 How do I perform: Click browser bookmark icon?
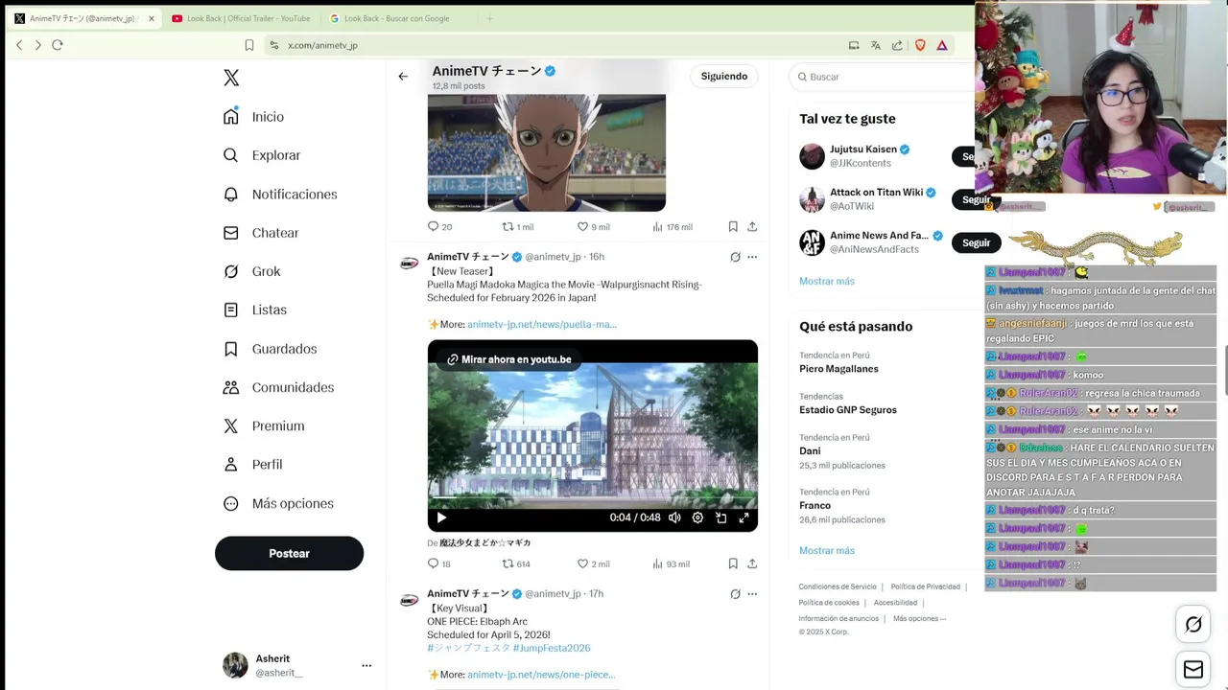click(249, 45)
